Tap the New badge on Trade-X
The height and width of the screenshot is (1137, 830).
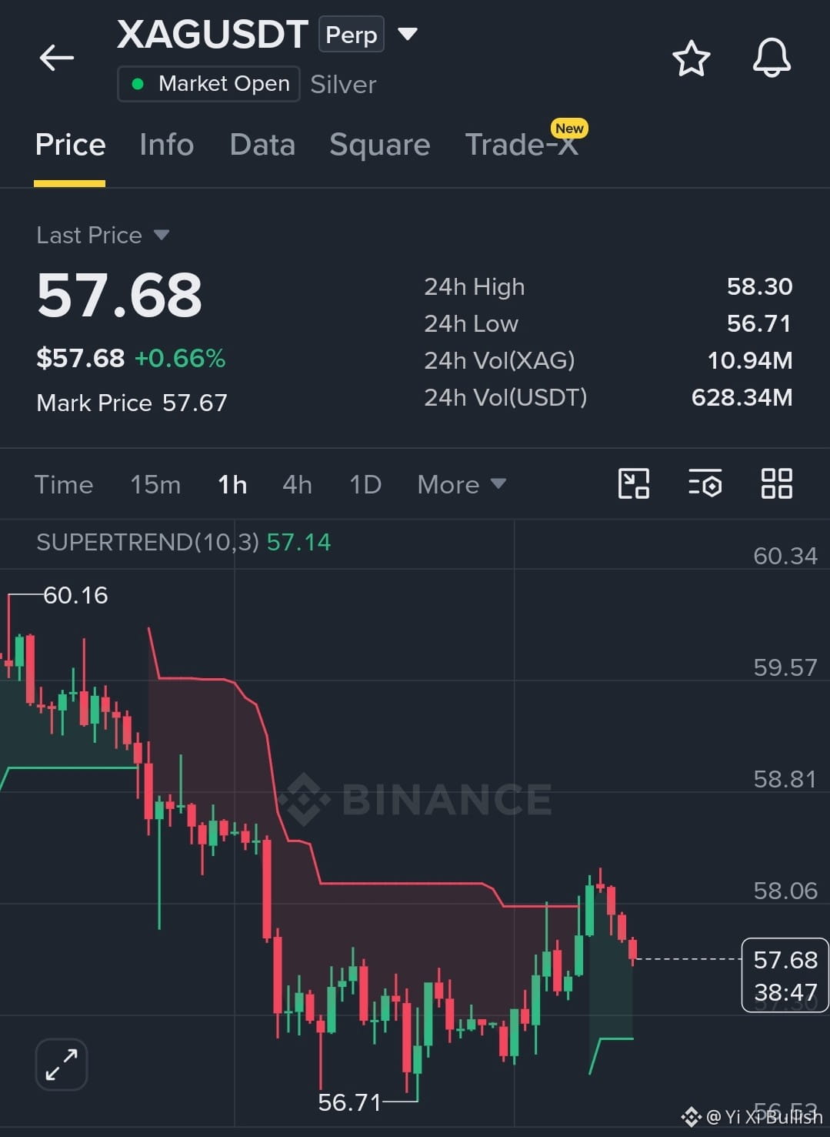569,129
